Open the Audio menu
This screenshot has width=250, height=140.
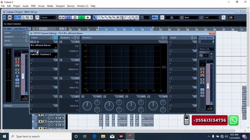click(25, 6)
